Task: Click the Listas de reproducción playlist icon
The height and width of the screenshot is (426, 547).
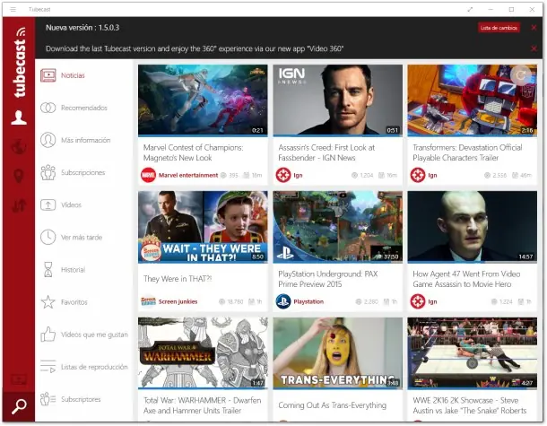Action: 48,367
